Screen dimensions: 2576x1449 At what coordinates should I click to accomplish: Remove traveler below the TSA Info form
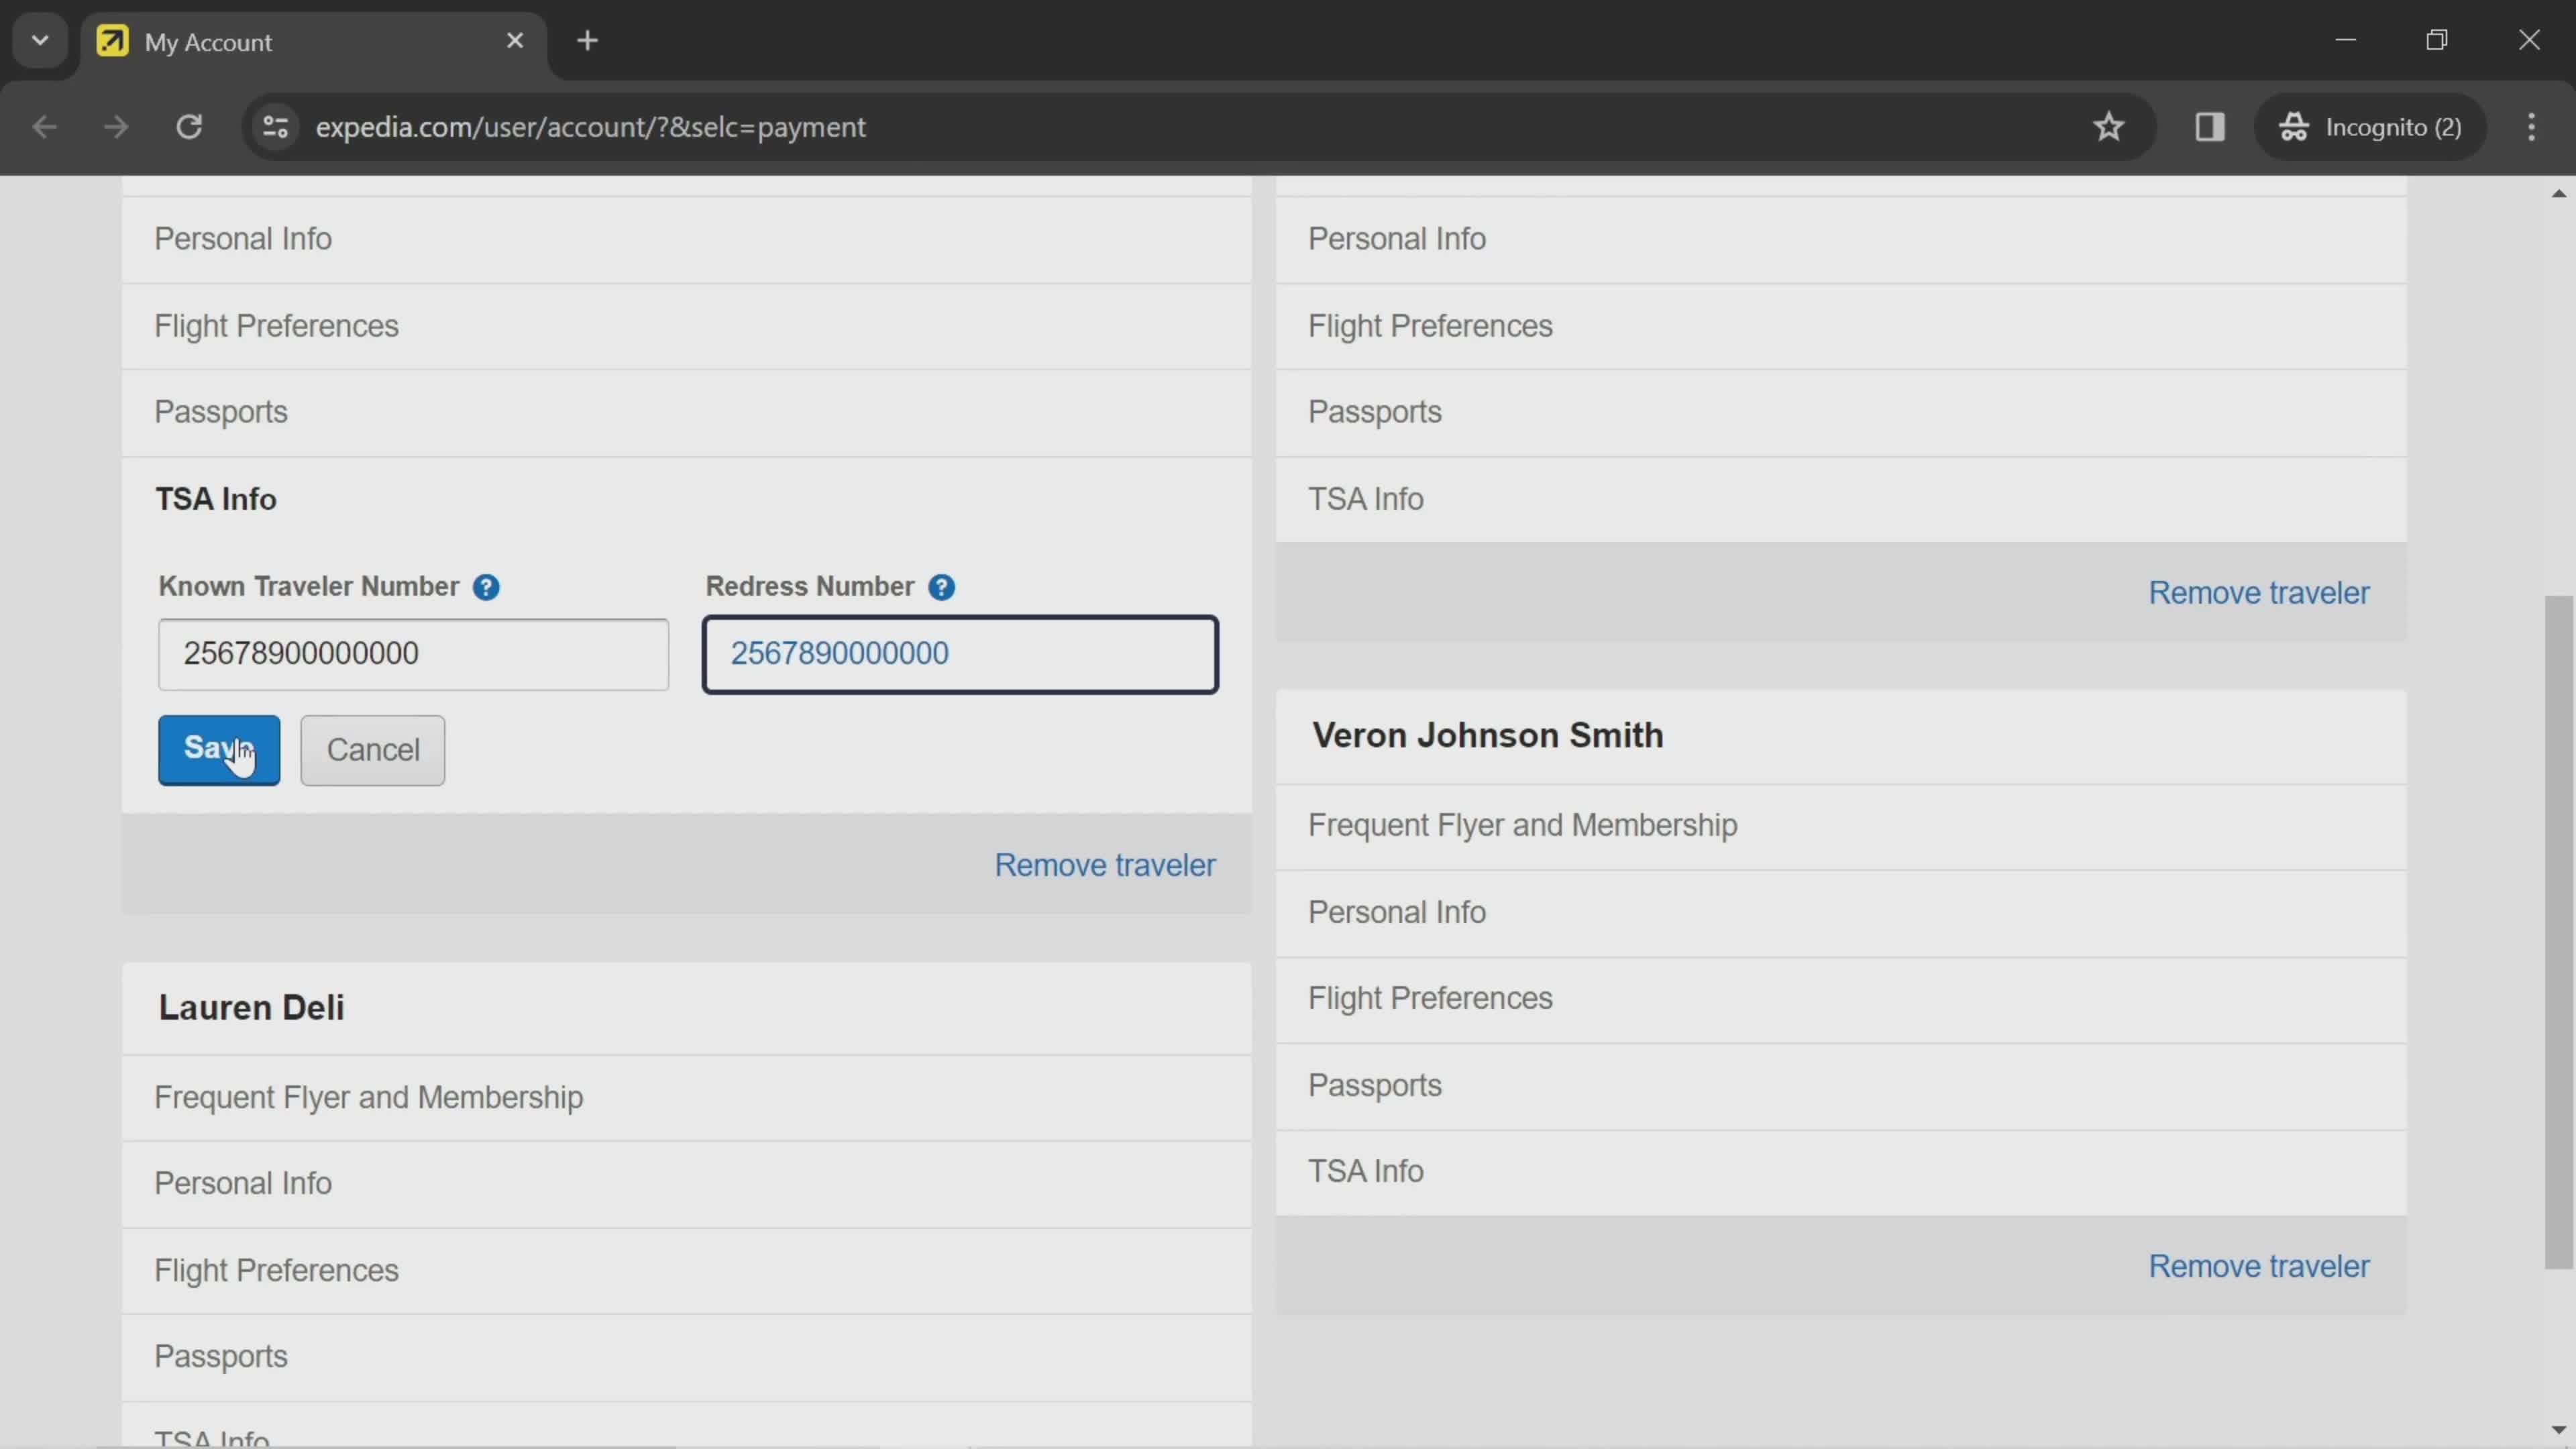coord(1105,865)
